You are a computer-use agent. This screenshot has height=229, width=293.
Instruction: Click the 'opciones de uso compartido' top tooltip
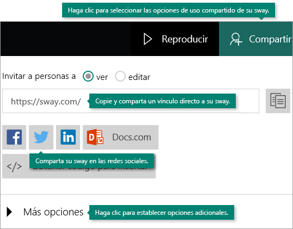[168, 10]
